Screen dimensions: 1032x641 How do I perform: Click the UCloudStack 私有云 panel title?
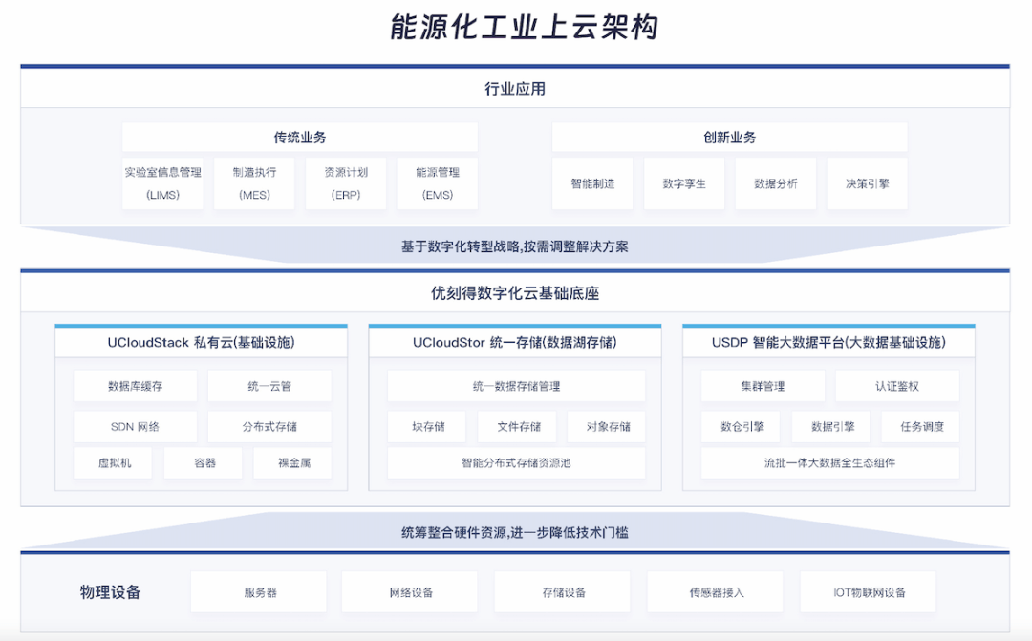202,342
